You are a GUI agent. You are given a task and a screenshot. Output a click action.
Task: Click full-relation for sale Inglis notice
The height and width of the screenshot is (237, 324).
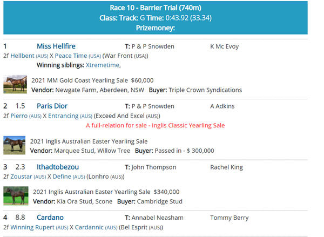tap(155, 125)
